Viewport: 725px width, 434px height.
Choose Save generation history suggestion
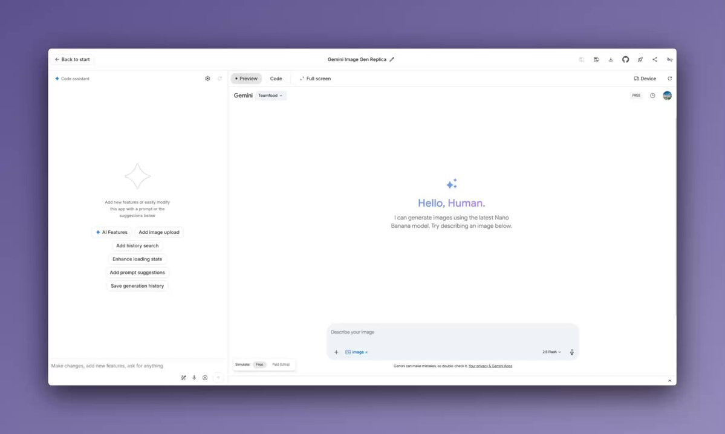[x=137, y=286]
